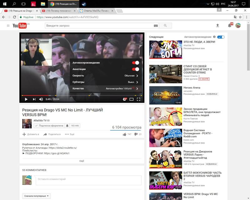Open the video quality submenu
Image resolution: width=250 pixels, height=200 pixels.
[x=106, y=88]
